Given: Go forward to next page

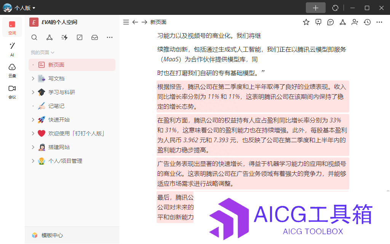Looking at the screenshot, I should [144, 22].
